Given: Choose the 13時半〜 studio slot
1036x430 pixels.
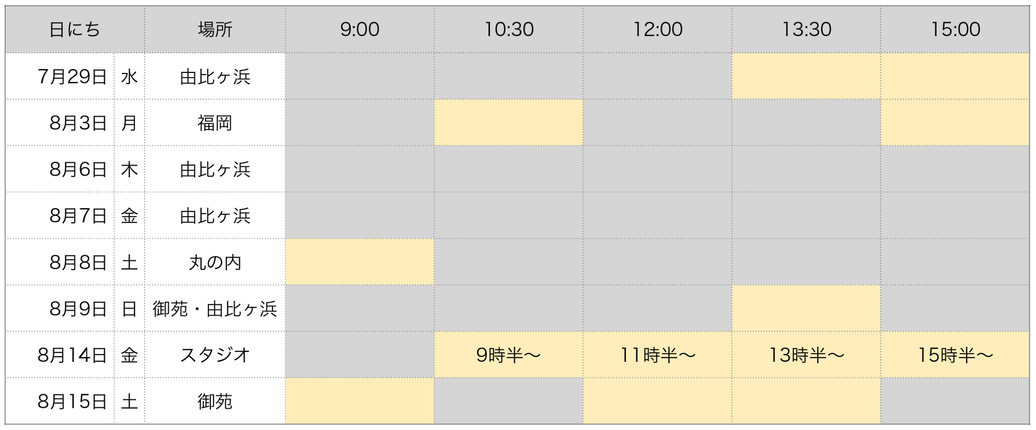Looking at the screenshot, I should coord(806,355).
